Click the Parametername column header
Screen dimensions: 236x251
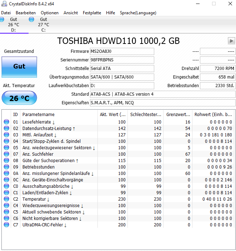[x=59, y=115]
